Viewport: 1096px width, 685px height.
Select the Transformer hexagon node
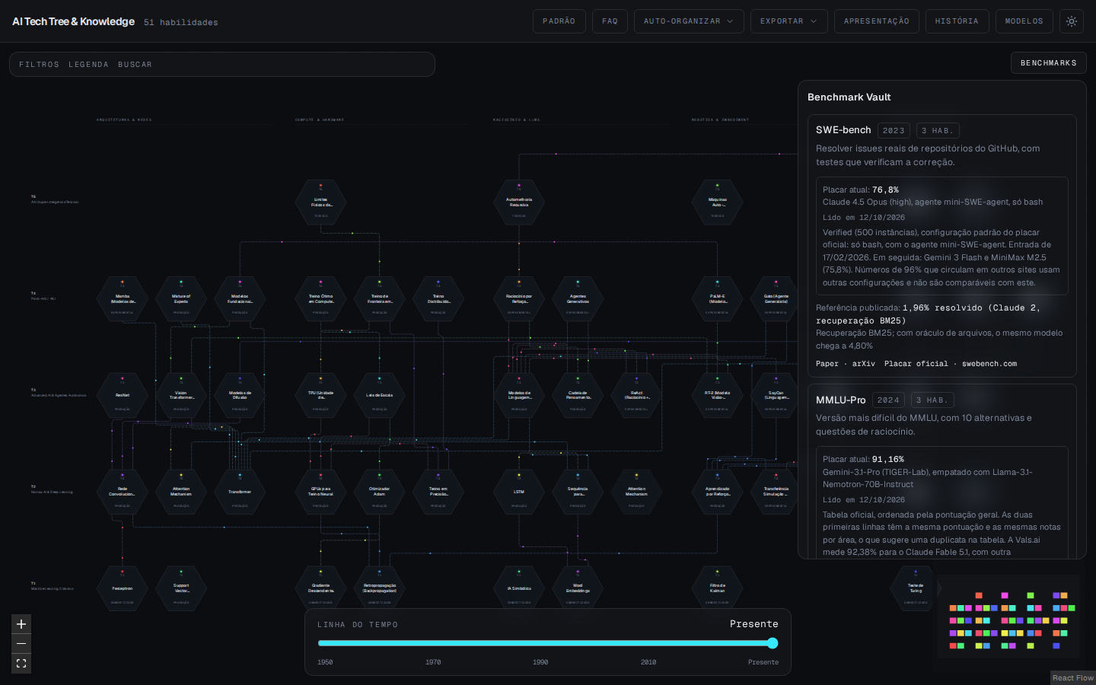coord(240,492)
